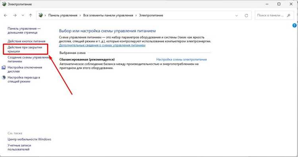Open Центр мобильности Windows link

pos(29,140)
